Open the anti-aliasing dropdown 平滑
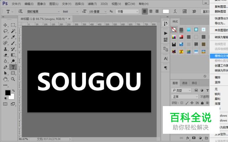 coord(127,11)
